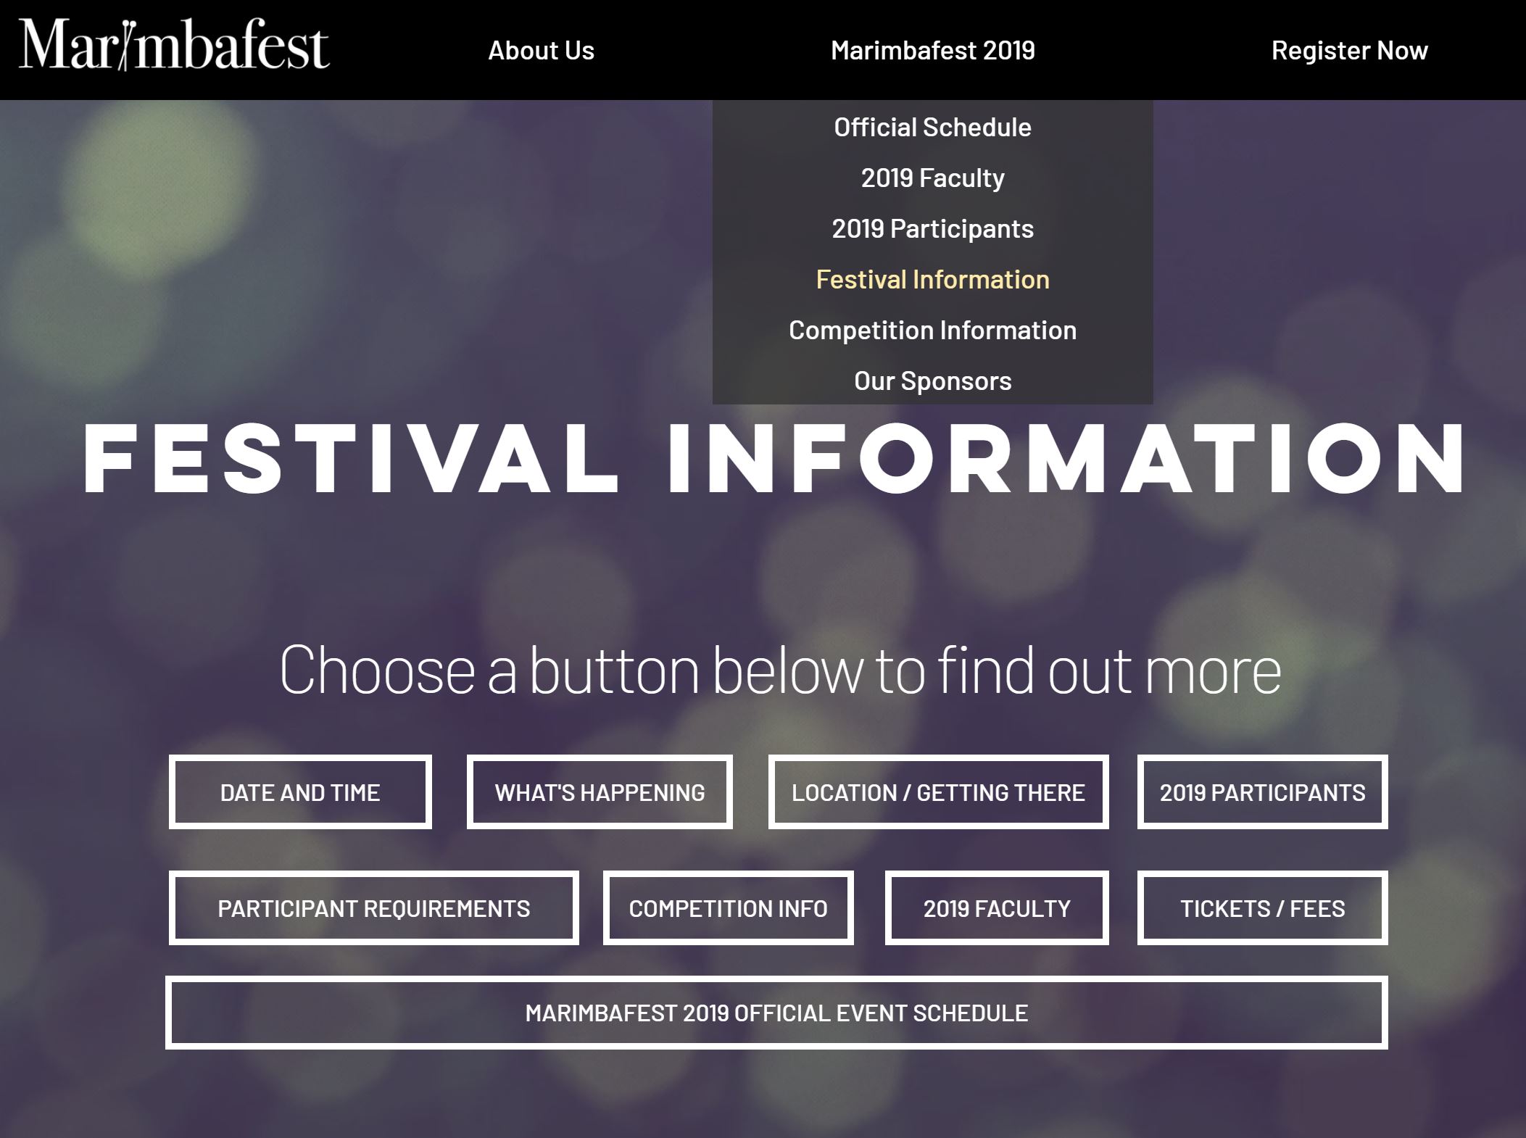Click LOCATION / GETTING THERE button
1526x1138 pixels.
[938, 792]
